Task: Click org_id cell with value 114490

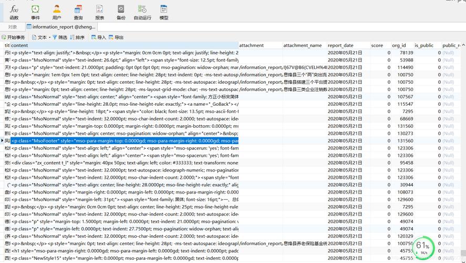Action: tap(402, 67)
